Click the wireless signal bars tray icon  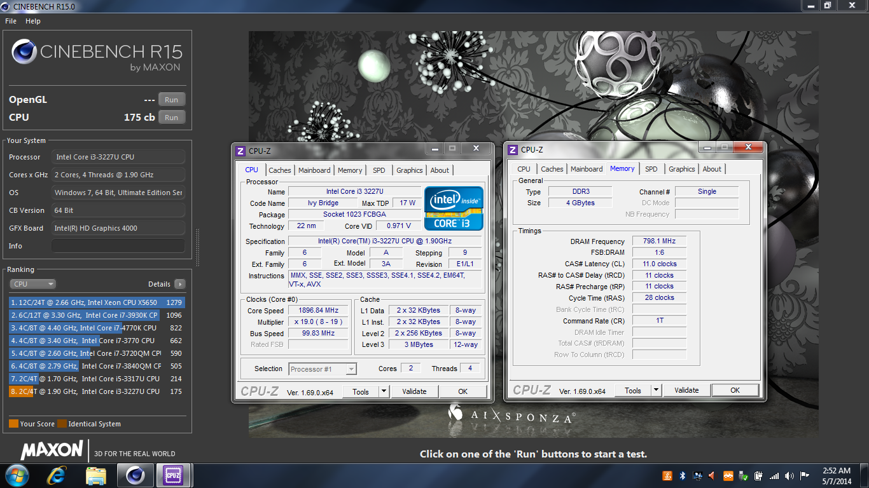point(774,476)
